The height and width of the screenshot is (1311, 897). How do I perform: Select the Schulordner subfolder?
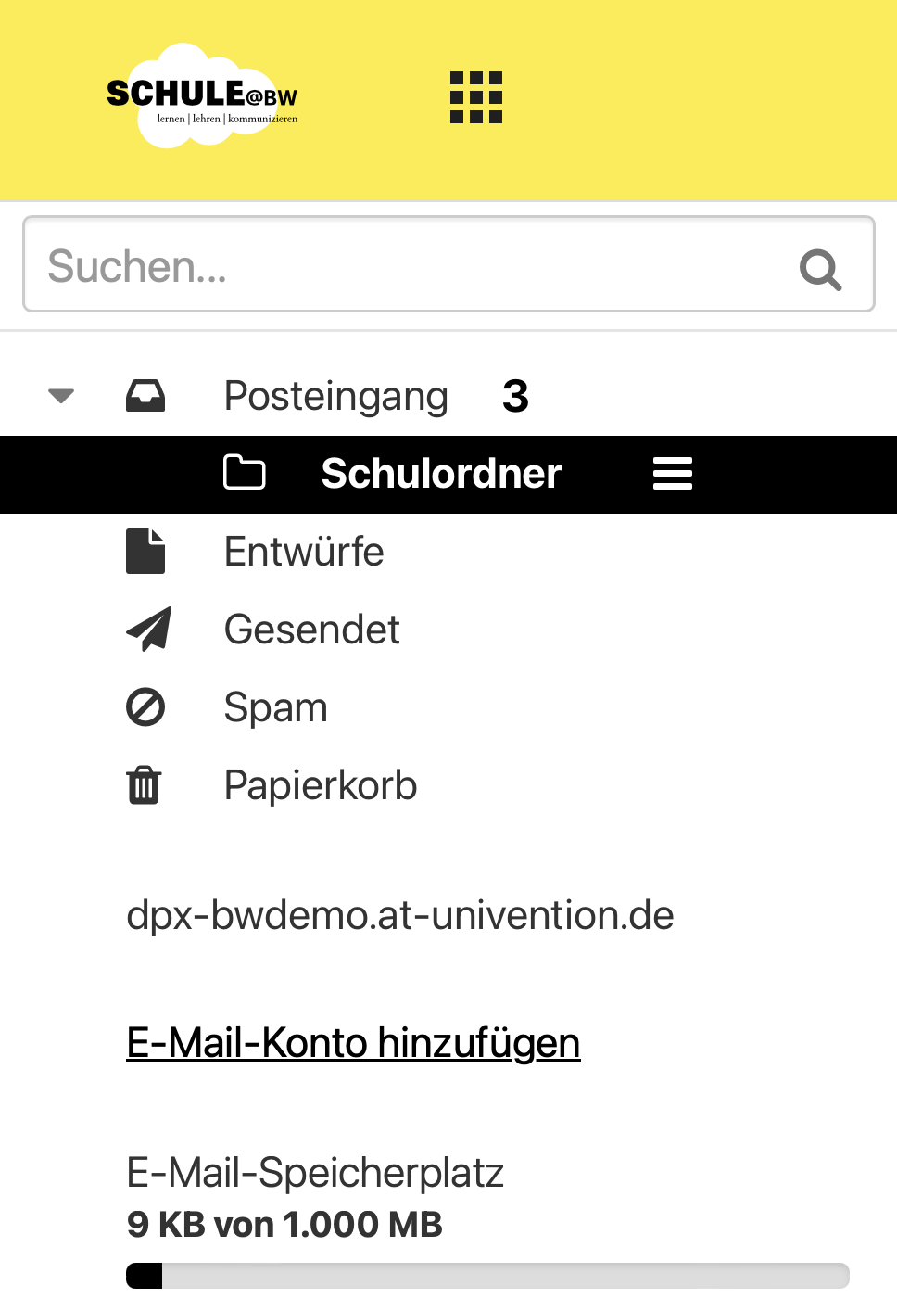tap(441, 474)
